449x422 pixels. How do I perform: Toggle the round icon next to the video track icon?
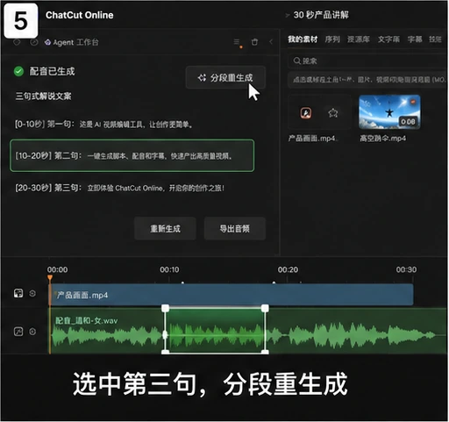pyautogui.click(x=32, y=293)
